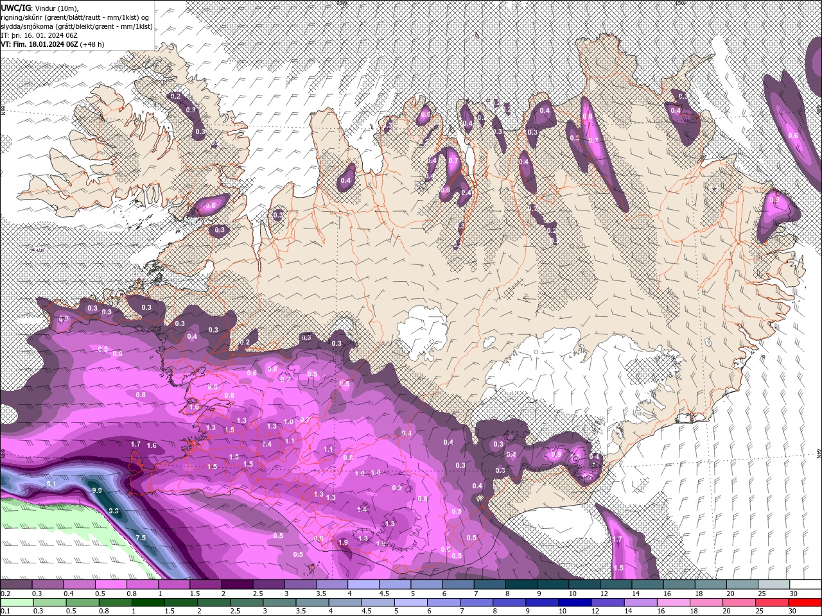Screen dimensions: 822x616
Task: Click the 'IT: þri. 16. 01. 2024 06Z' line
Action: [38, 35]
